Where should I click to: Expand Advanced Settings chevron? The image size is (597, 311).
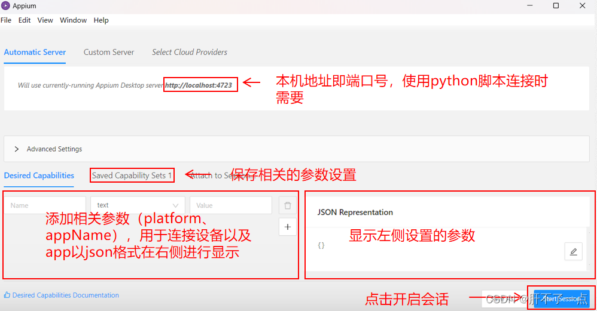coord(16,149)
